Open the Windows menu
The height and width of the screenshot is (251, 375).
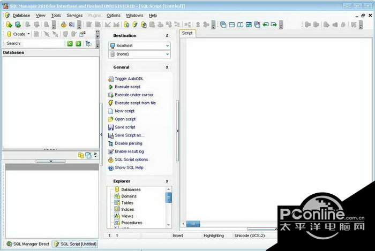point(134,16)
